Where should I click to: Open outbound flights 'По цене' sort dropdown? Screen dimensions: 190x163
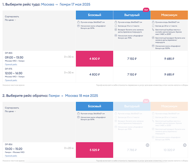point(10,20)
